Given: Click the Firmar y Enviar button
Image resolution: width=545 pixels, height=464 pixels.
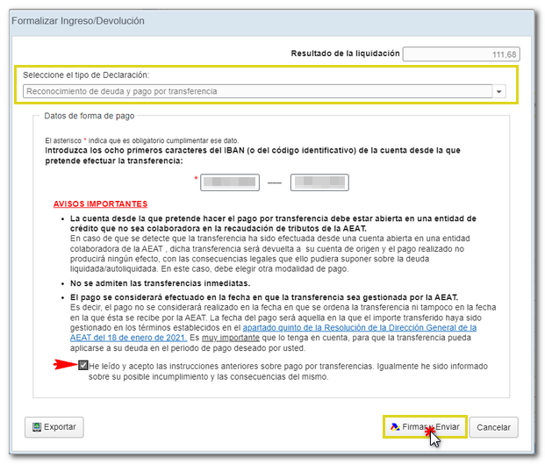Looking at the screenshot, I should pyautogui.click(x=425, y=427).
